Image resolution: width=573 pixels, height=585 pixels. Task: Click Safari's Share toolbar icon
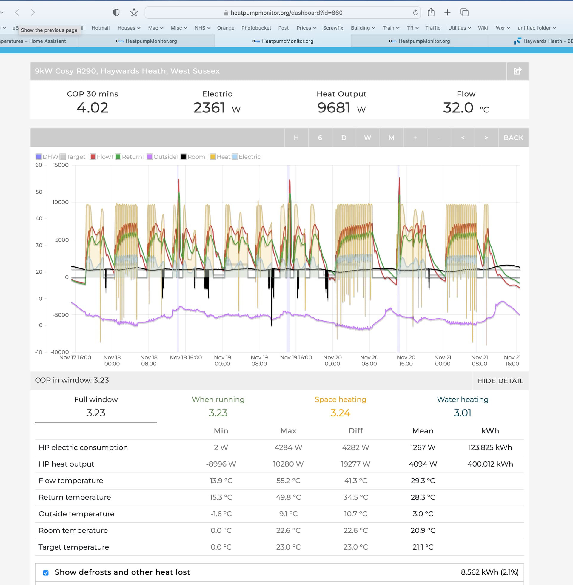click(431, 12)
